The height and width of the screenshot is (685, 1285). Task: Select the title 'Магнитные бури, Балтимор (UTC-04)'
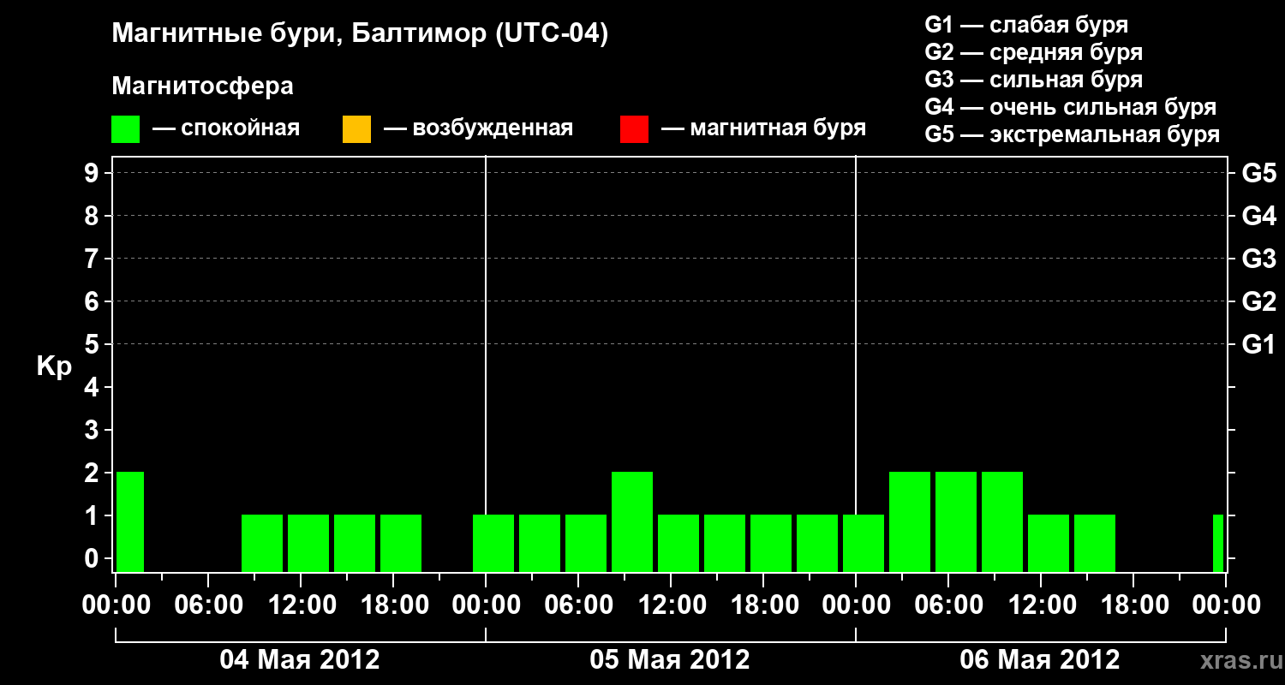360,35
